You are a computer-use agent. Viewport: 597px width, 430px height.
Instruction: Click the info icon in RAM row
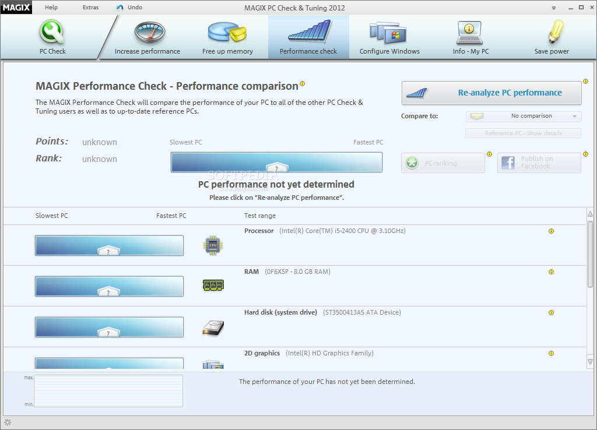point(551,272)
